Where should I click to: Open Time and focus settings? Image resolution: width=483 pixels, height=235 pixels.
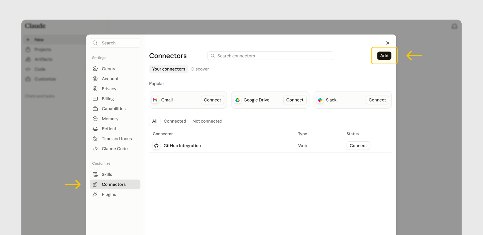point(115,139)
